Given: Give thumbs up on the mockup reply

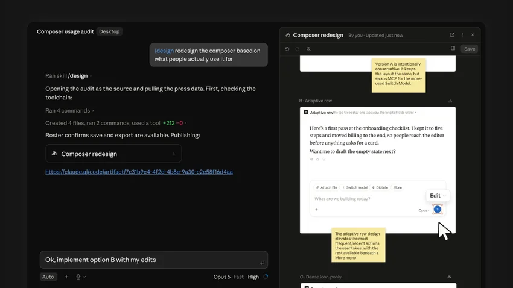Looking at the screenshot, I should click(x=317, y=159).
